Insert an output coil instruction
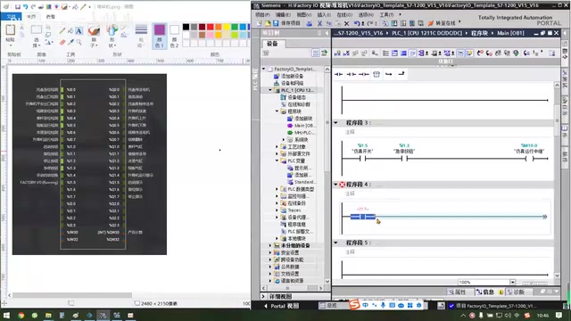This screenshot has width=571, height=321. pos(363,74)
